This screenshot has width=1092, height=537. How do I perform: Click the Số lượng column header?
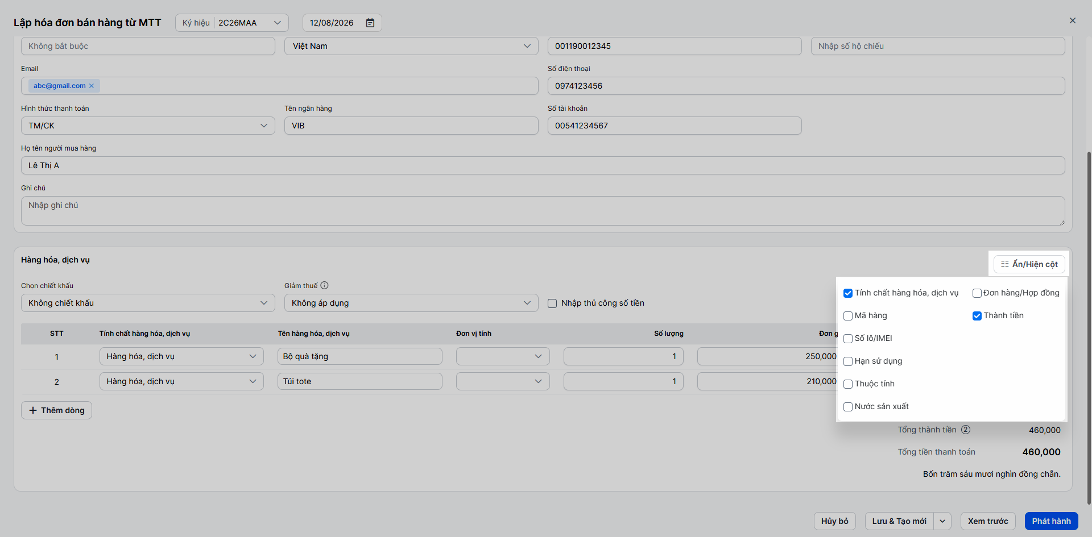(x=669, y=334)
